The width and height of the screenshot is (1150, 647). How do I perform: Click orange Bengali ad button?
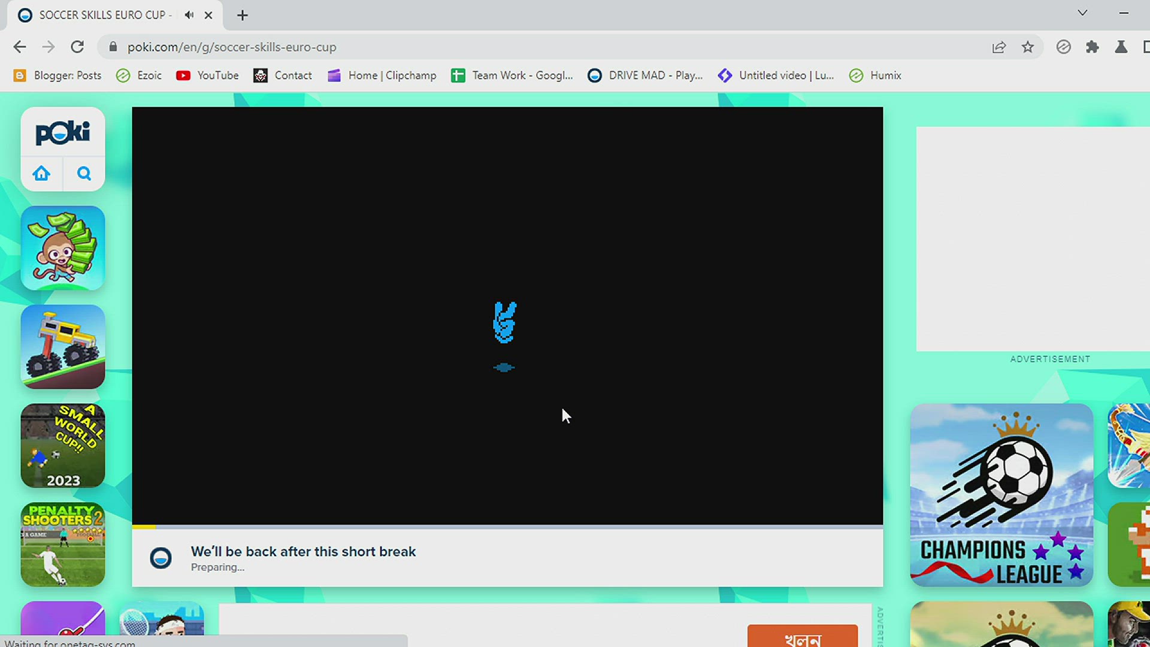802,636
